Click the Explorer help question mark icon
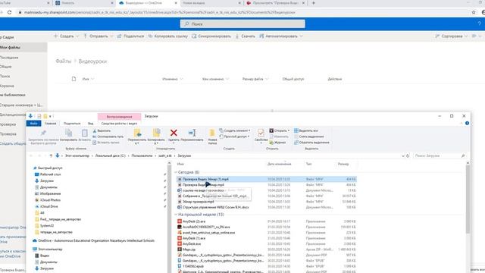 (x=467, y=123)
